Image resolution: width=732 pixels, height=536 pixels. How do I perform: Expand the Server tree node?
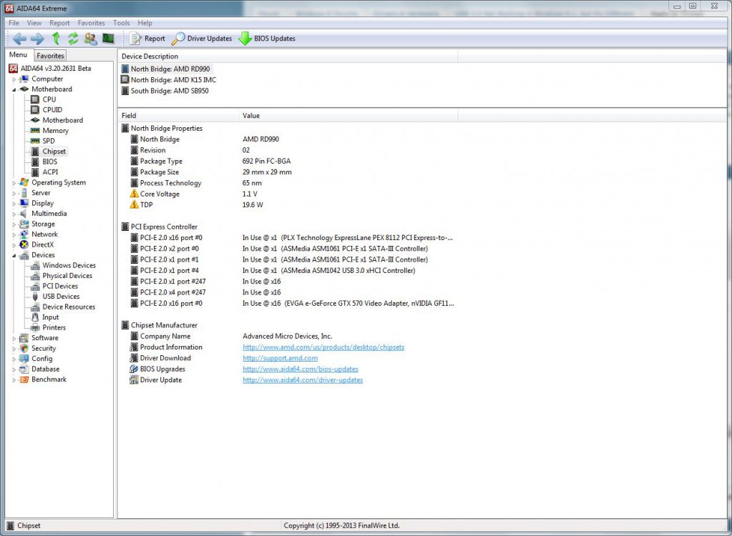(x=14, y=193)
